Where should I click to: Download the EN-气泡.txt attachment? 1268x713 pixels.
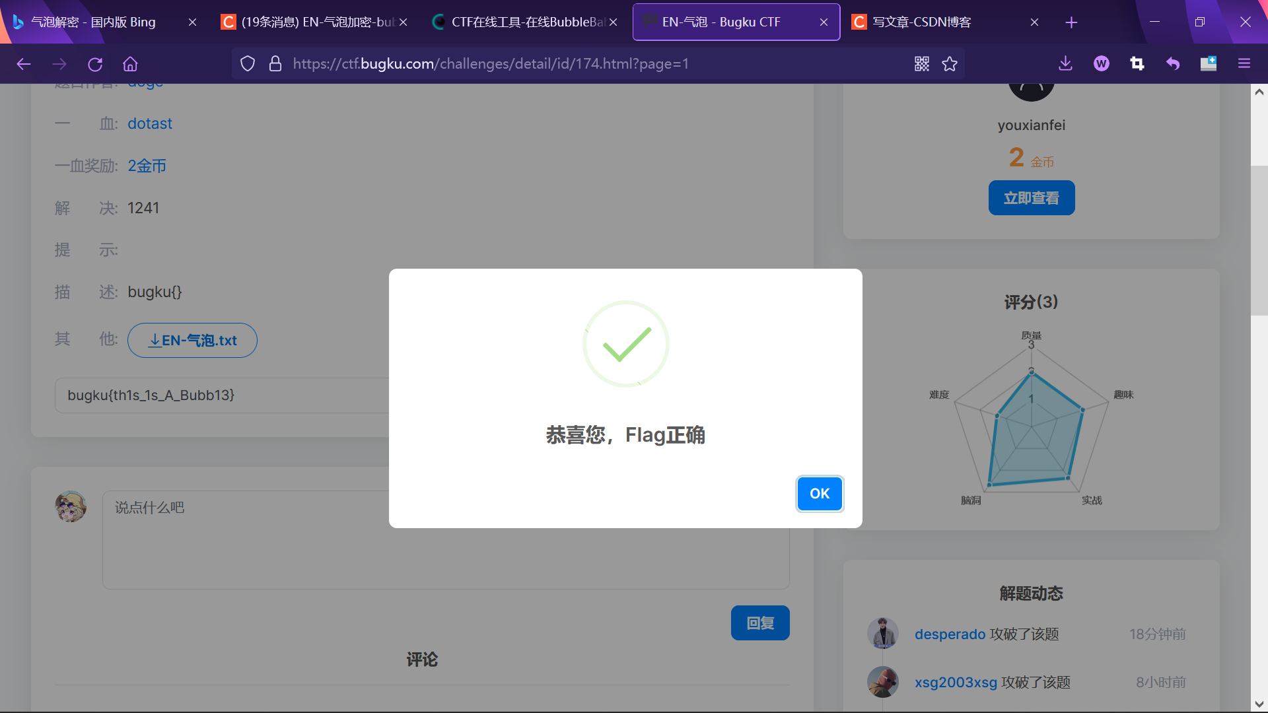coord(192,341)
